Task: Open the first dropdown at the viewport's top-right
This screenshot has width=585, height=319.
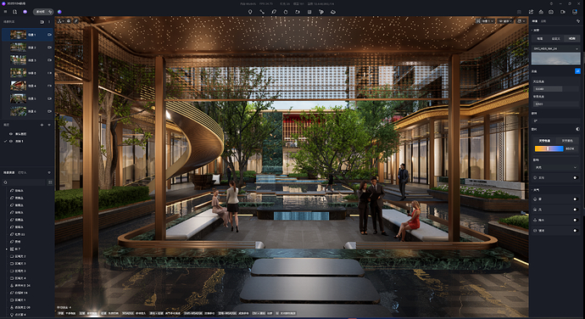Action: tap(486, 21)
